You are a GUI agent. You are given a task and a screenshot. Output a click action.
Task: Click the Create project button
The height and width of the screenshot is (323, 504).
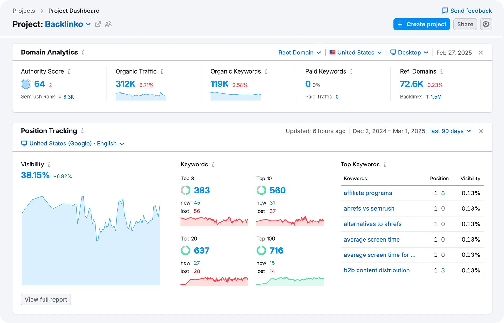point(421,24)
